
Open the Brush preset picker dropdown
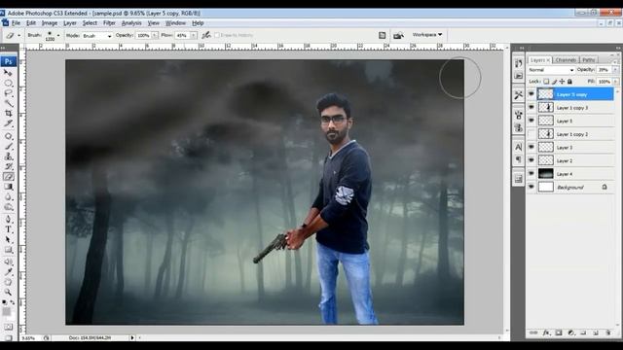(58, 35)
